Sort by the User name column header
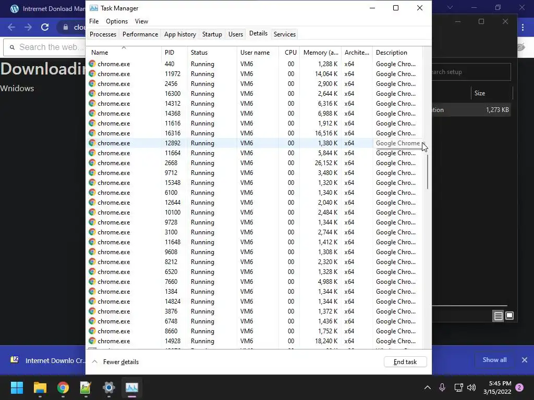534x400 pixels. point(258,53)
